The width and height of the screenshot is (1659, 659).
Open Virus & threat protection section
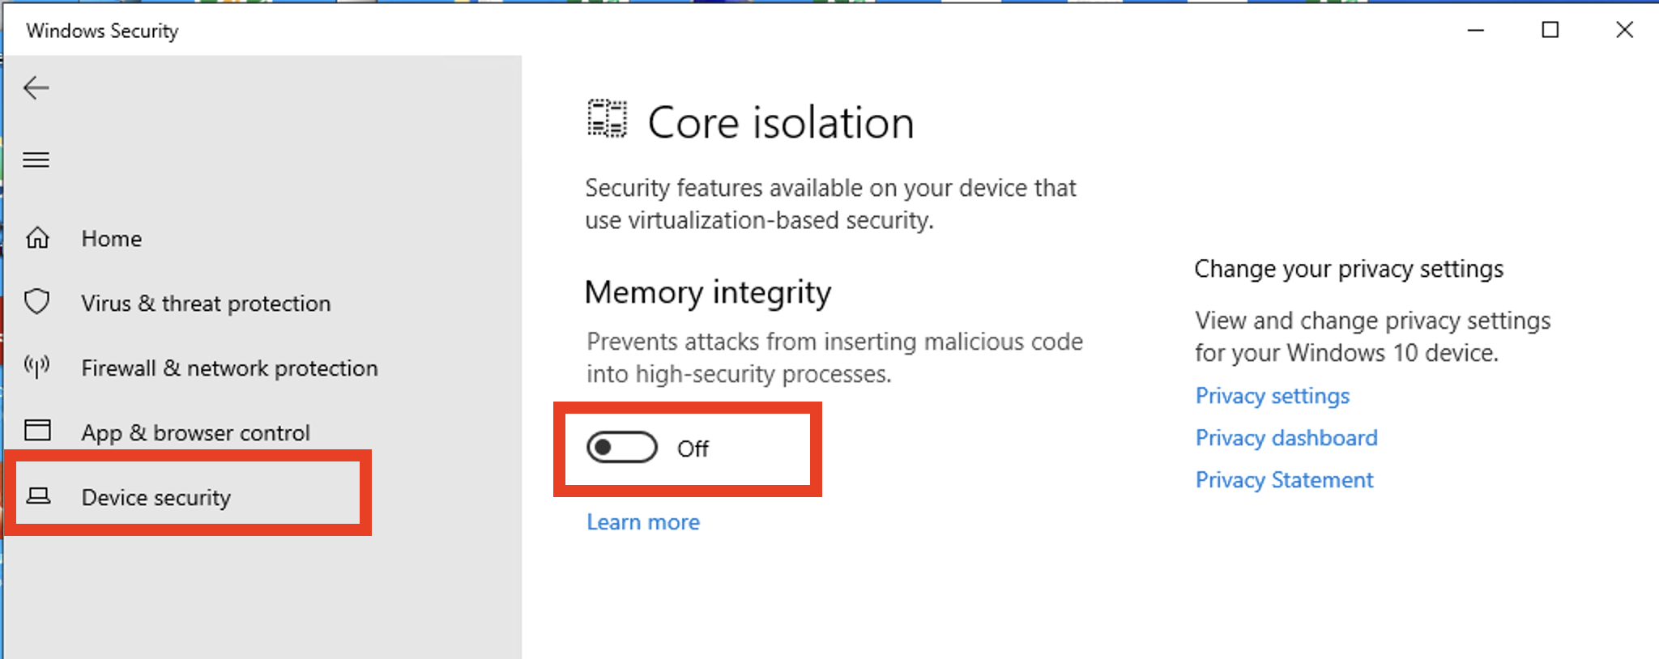tap(206, 304)
